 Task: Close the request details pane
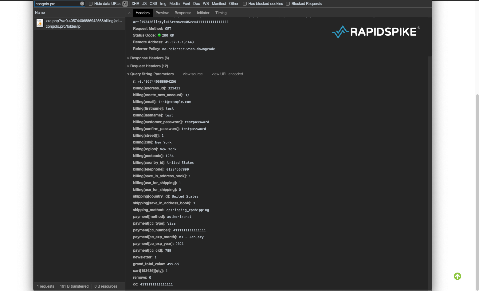[x=129, y=13]
